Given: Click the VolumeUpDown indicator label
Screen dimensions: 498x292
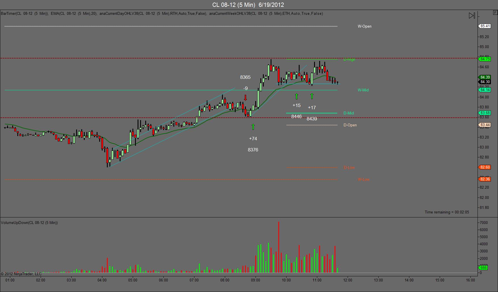Looking at the screenshot, I should click(x=29, y=223).
